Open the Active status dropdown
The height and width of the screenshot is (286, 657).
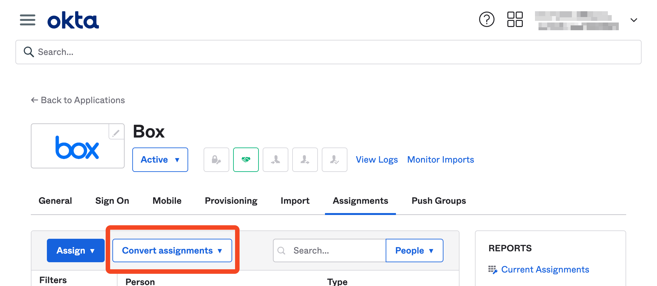click(x=160, y=160)
